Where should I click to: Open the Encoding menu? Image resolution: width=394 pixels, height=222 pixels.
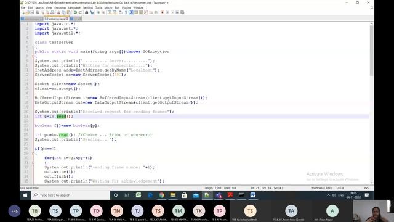pos(60,8)
